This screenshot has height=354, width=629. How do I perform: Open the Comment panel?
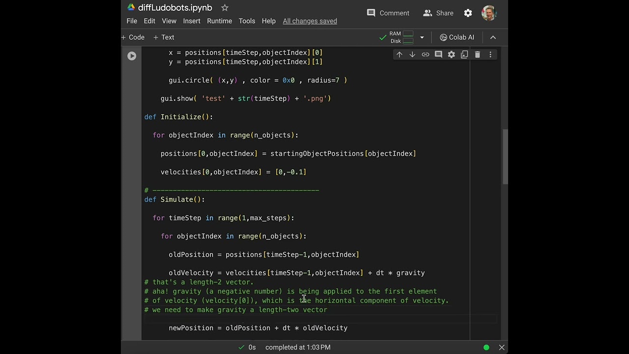click(388, 13)
